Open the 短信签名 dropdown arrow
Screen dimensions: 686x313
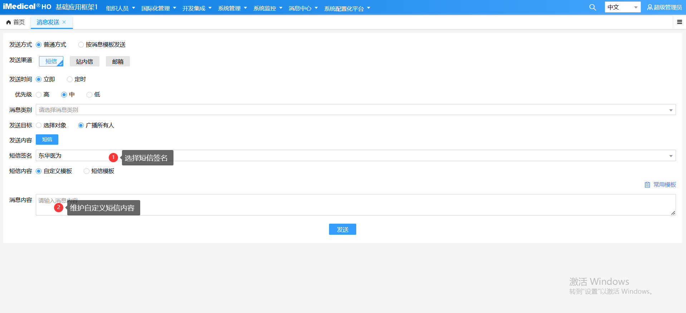(671, 156)
